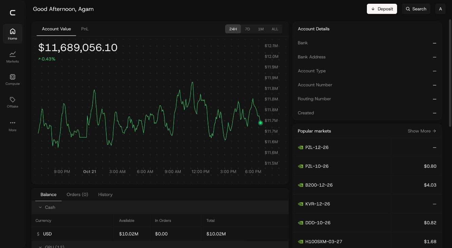The width and height of the screenshot is (452, 248).
Task: Click the $1.68 price for H100SXM-03-27
Action: [x=430, y=242]
